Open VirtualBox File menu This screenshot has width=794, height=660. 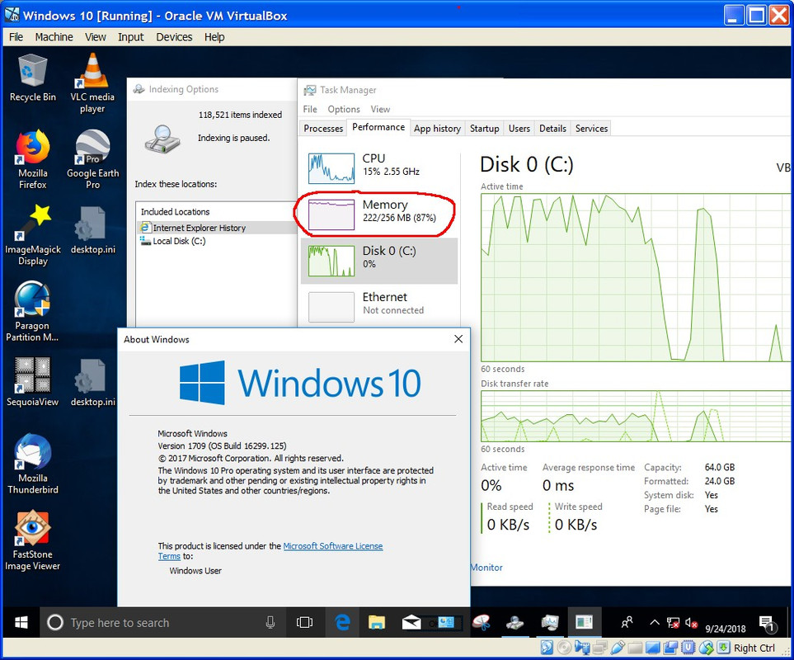(x=16, y=37)
